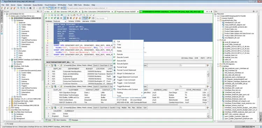Toggle Statement Comment in context menu
The height and width of the screenshot is (128, 262).
127,77
